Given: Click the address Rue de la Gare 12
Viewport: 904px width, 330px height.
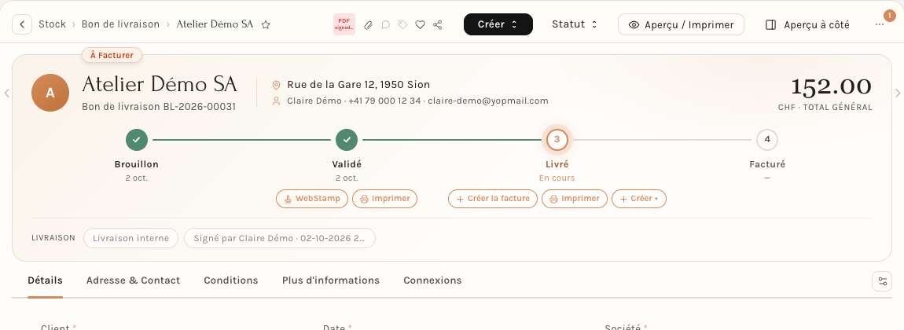Looking at the screenshot, I should coord(358,85).
